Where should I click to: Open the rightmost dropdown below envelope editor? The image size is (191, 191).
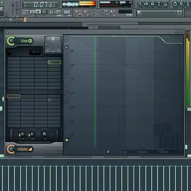click(171, 152)
